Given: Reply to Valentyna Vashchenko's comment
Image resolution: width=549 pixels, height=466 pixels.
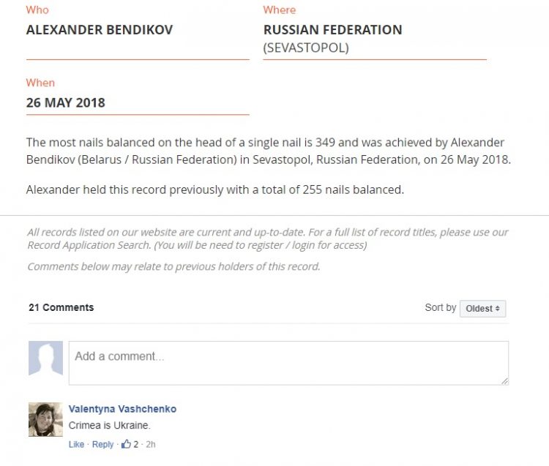Looking at the screenshot, I should coord(102,444).
